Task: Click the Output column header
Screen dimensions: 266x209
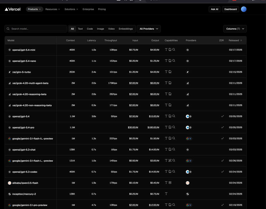Action: (155, 40)
